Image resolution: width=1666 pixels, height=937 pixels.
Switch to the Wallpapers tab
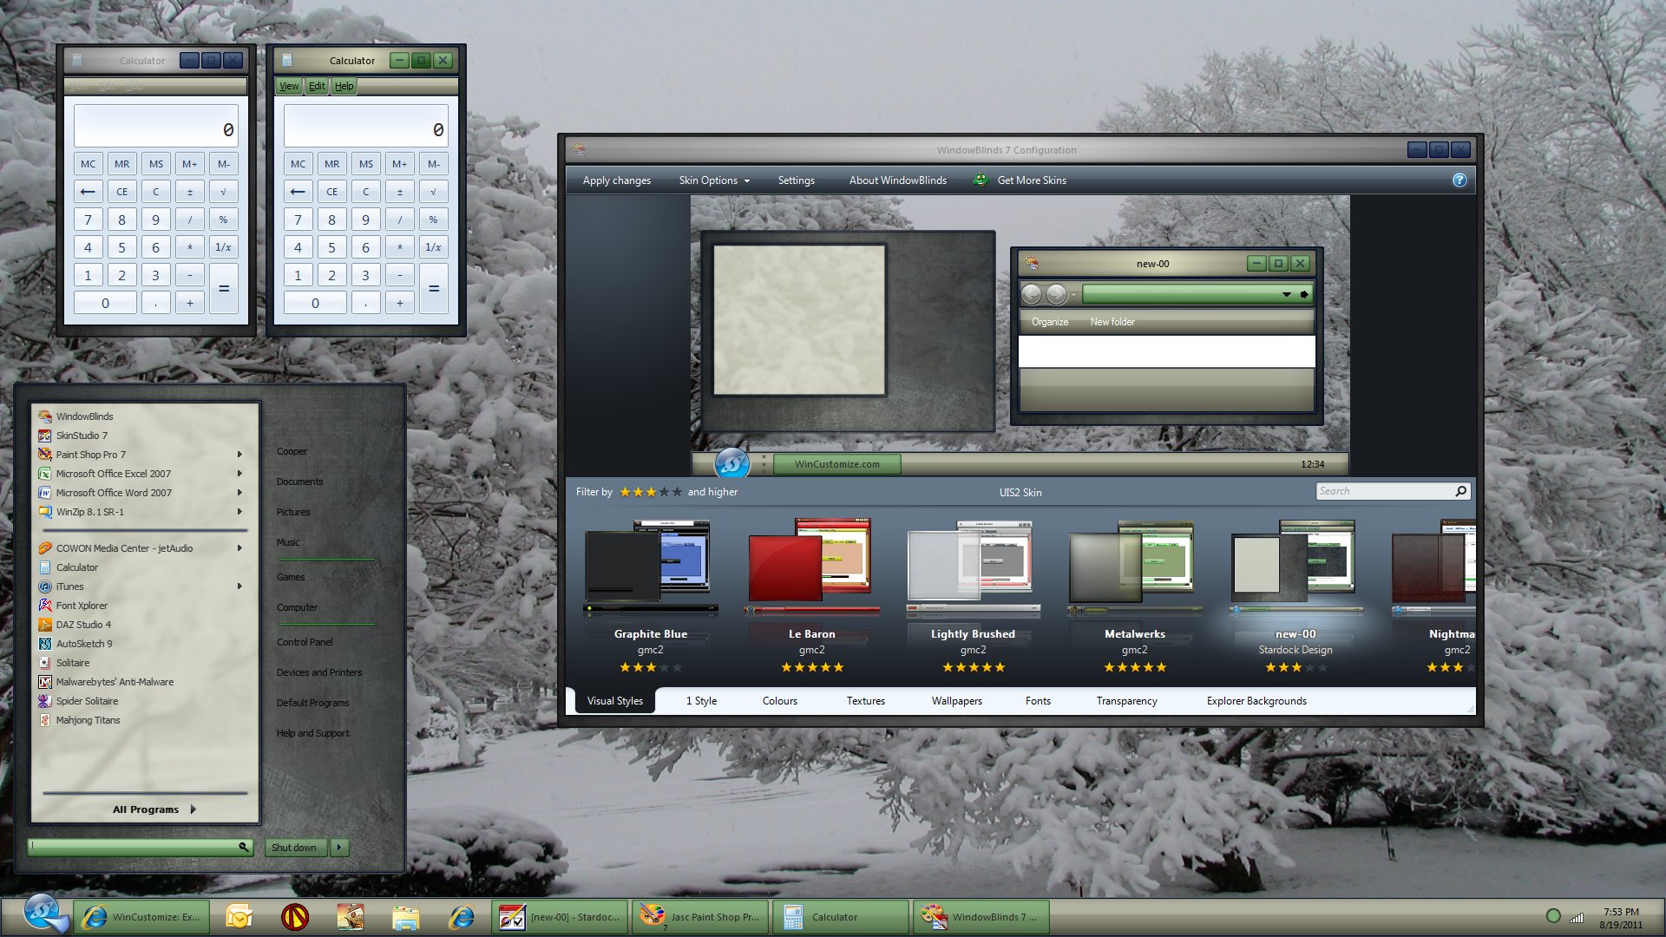(956, 701)
